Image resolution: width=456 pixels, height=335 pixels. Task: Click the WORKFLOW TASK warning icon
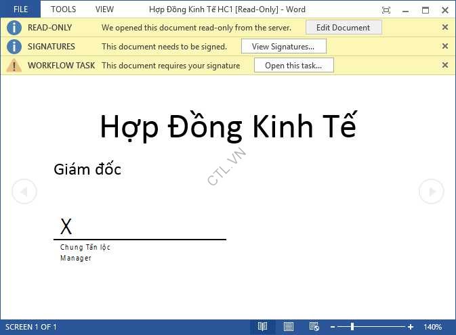(14, 66)
